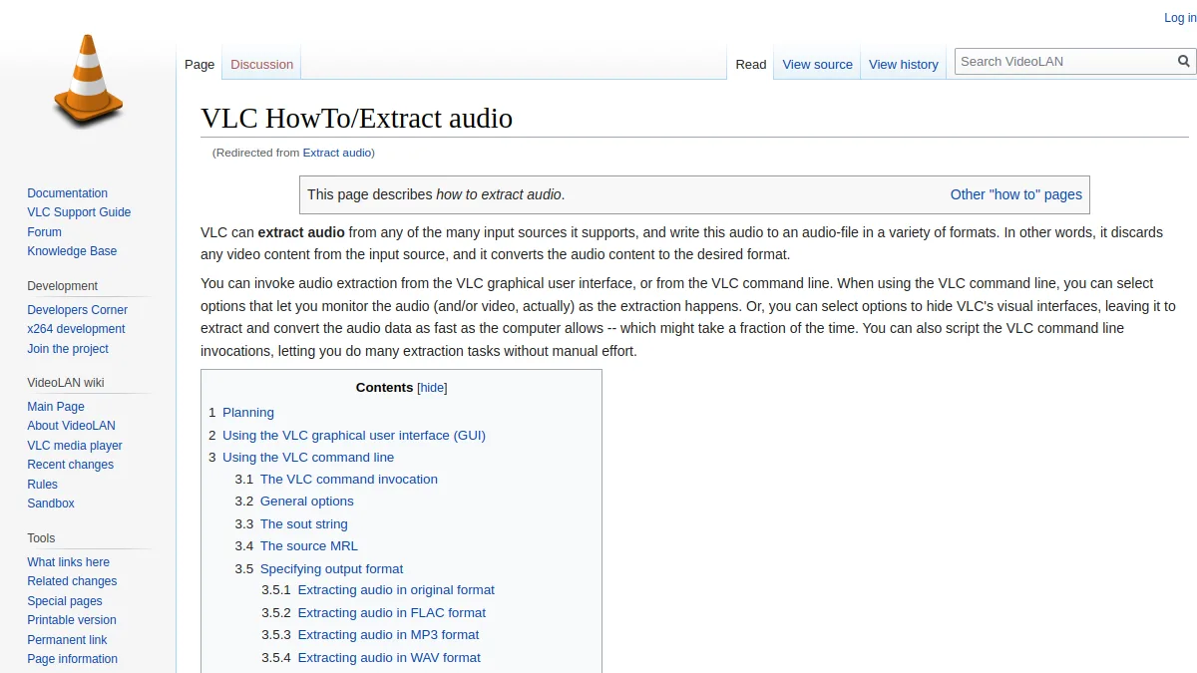Open the View history tab
The image size is (1197, 673).
[x=903, y=65]
